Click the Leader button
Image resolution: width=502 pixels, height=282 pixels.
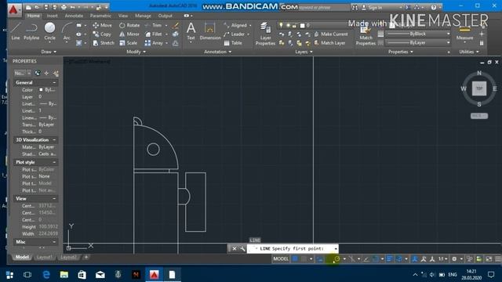[x=235, y=34]
